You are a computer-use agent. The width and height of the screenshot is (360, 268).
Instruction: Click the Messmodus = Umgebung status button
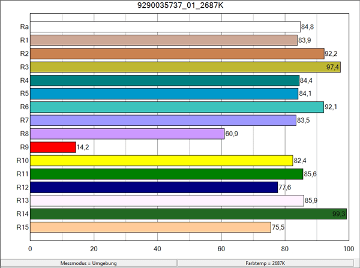click(x=89, y=263)
